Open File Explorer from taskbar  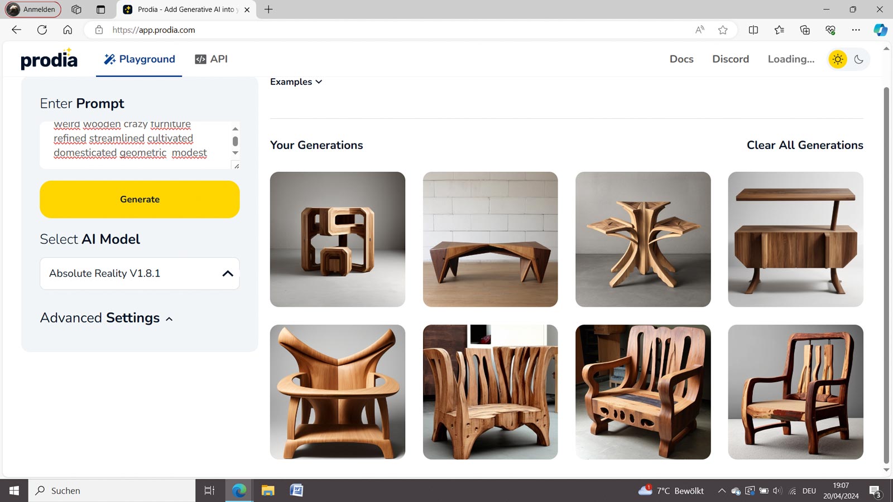click(x=268, y=490)
